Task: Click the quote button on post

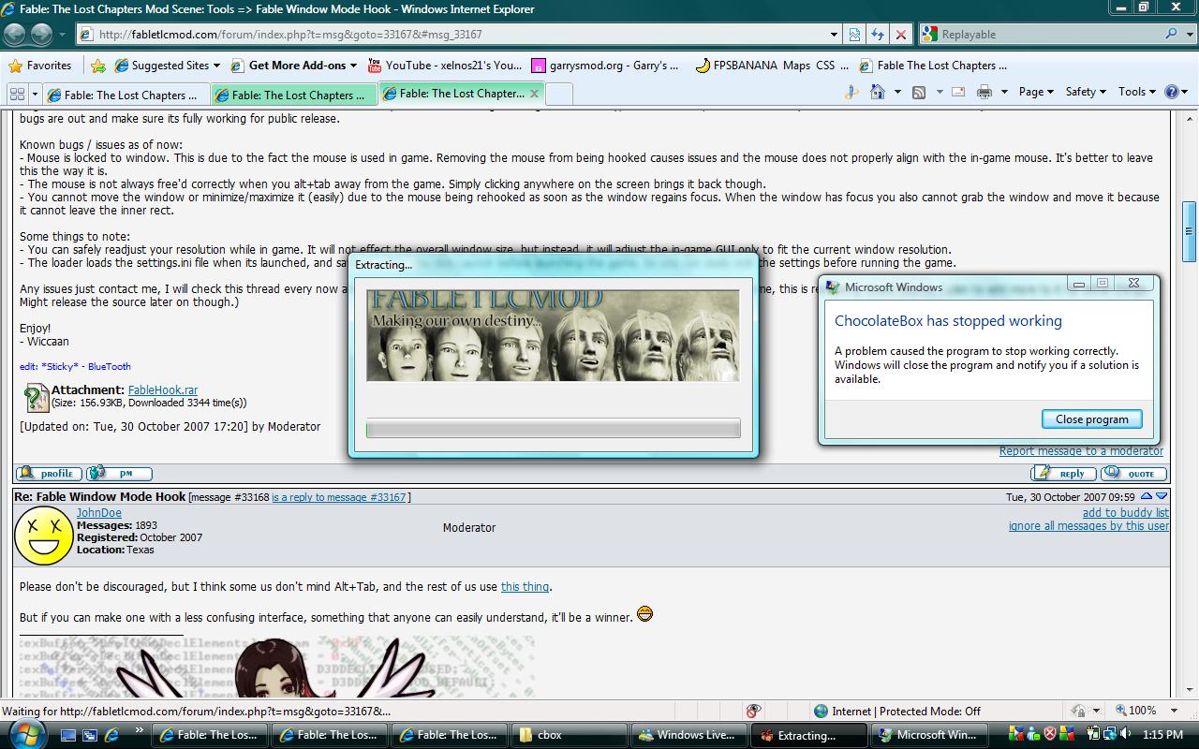Action: pos(1134,474)
